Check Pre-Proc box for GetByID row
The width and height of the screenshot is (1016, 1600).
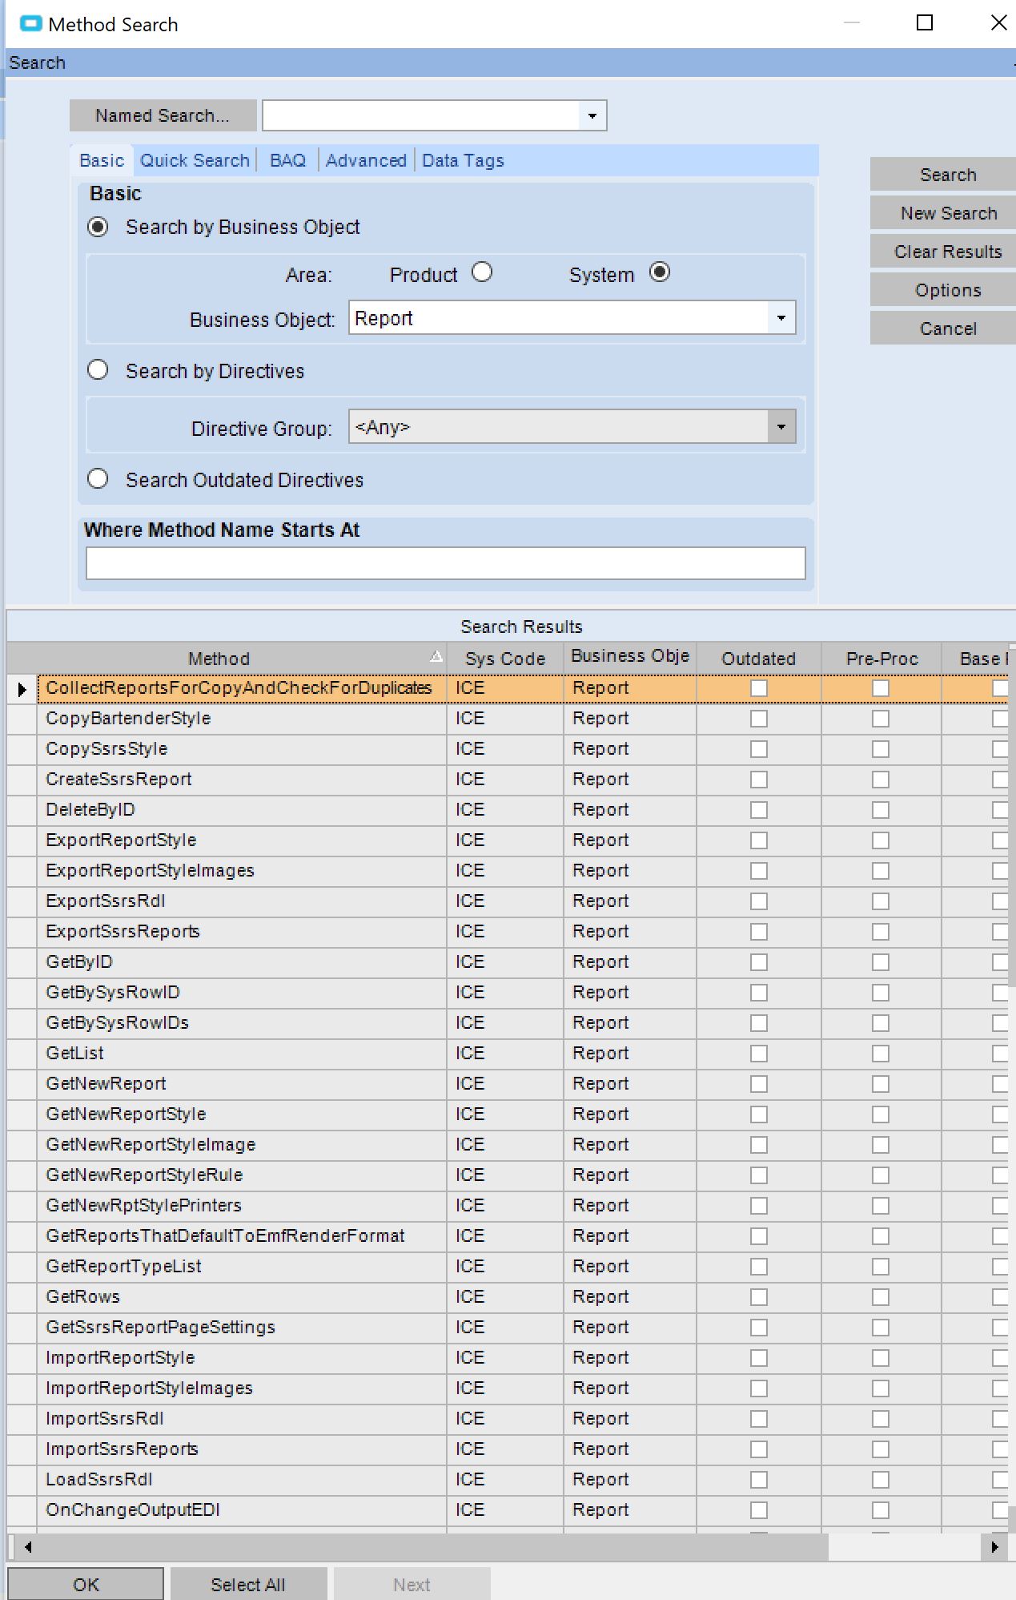pyautogui.click(x=881, y=962)
